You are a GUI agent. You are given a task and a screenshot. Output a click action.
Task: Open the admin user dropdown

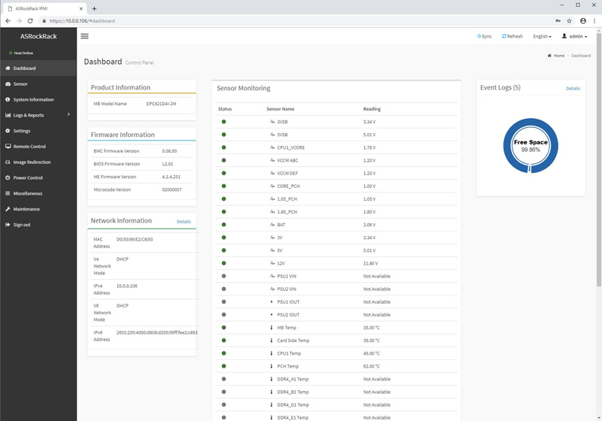[x=575, y=36]
